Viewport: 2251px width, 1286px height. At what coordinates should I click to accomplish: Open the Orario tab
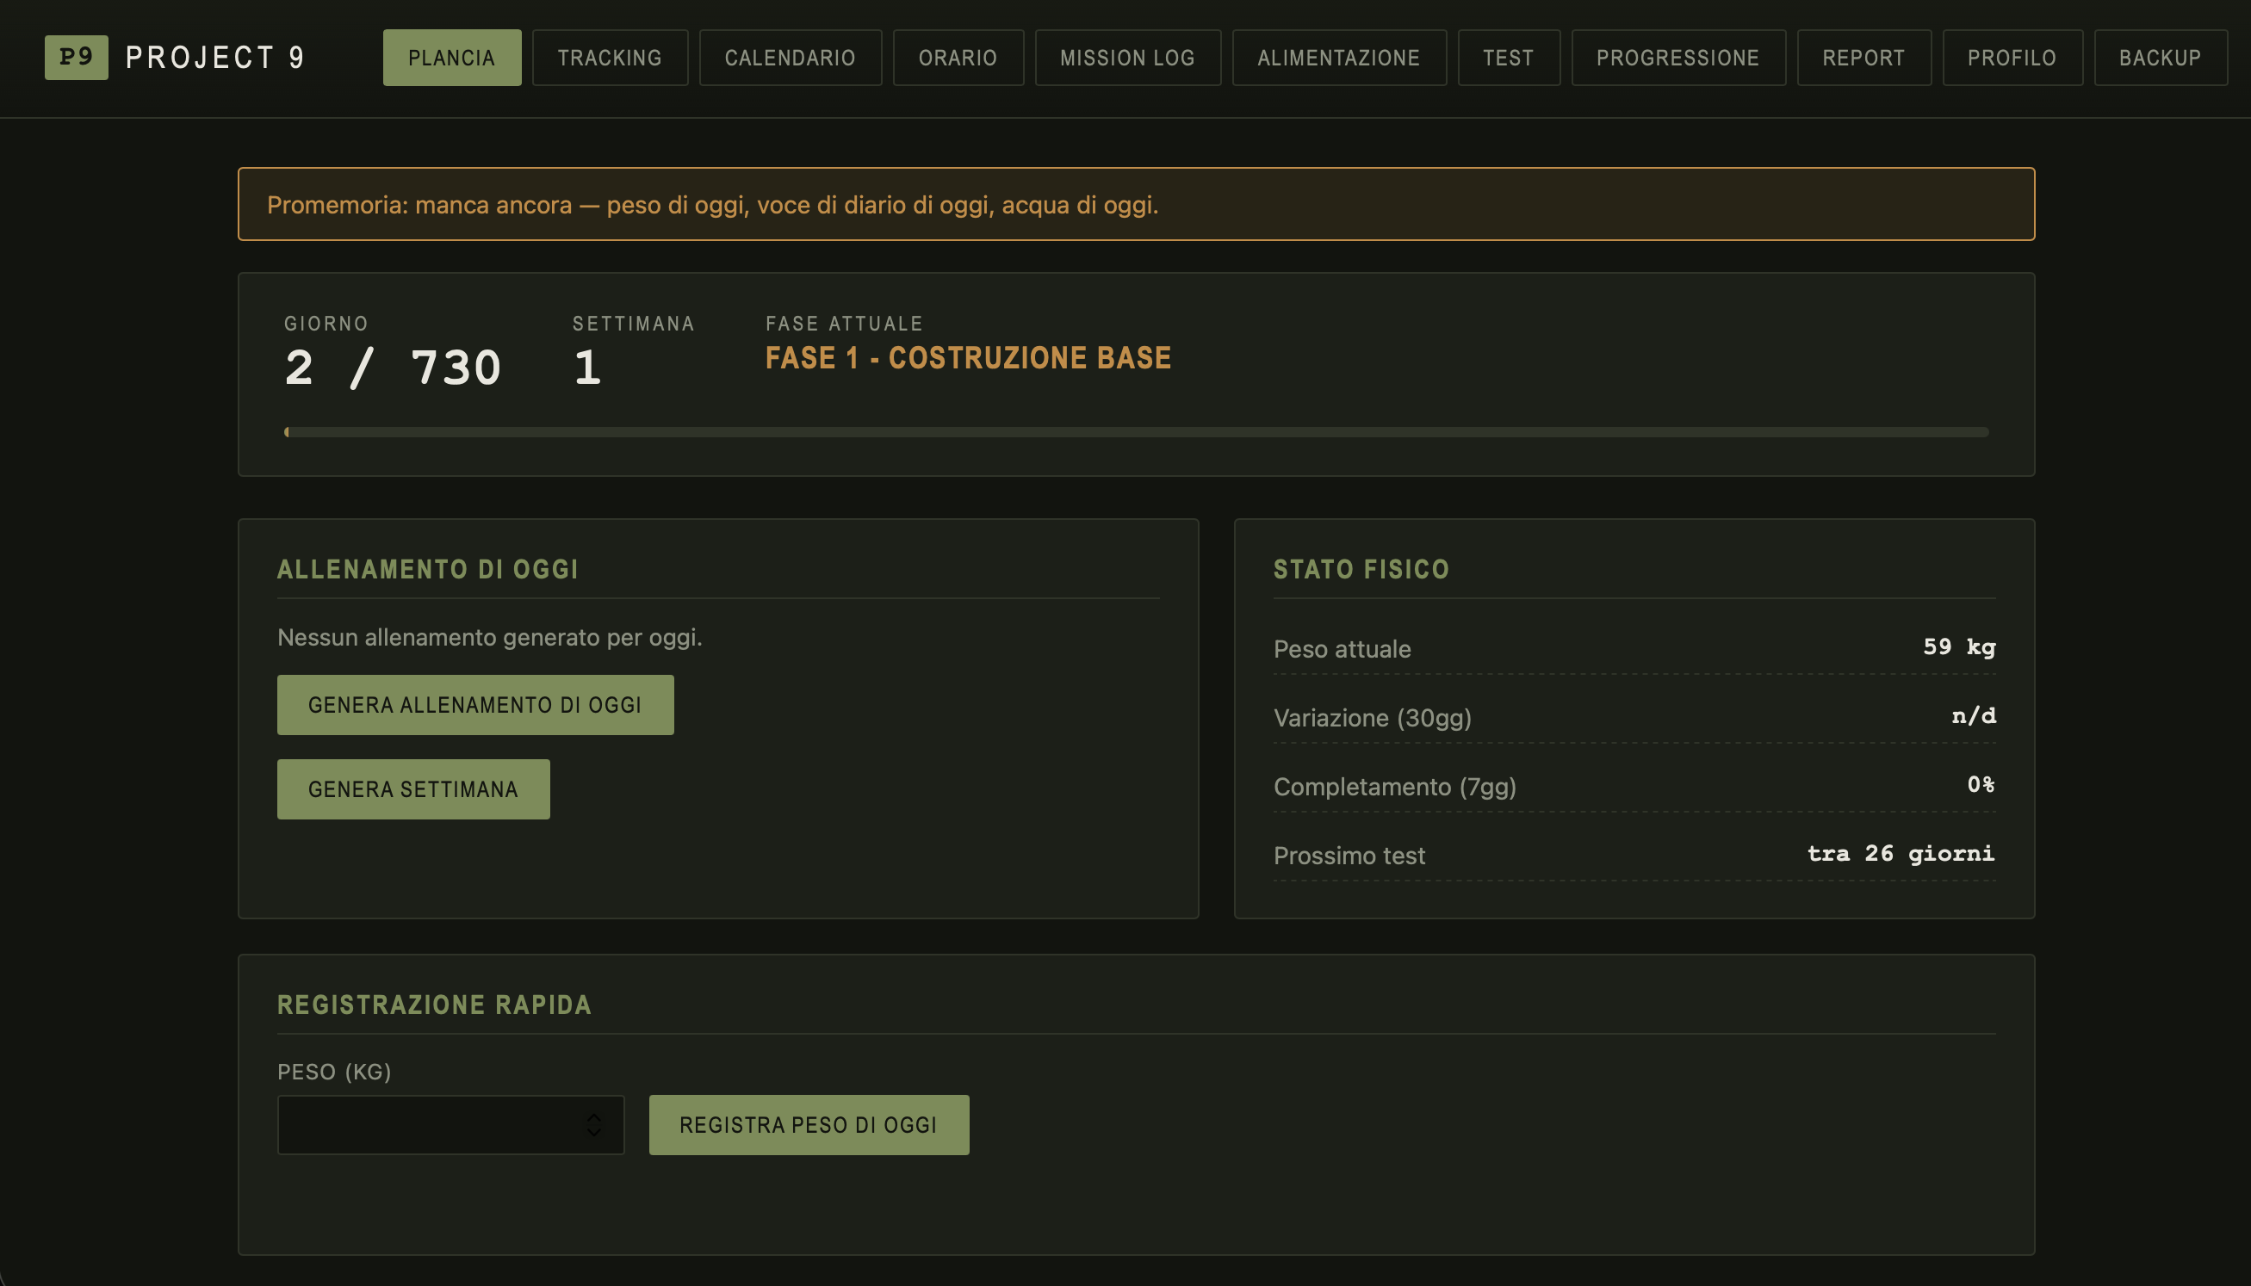(x=958, y=58)
